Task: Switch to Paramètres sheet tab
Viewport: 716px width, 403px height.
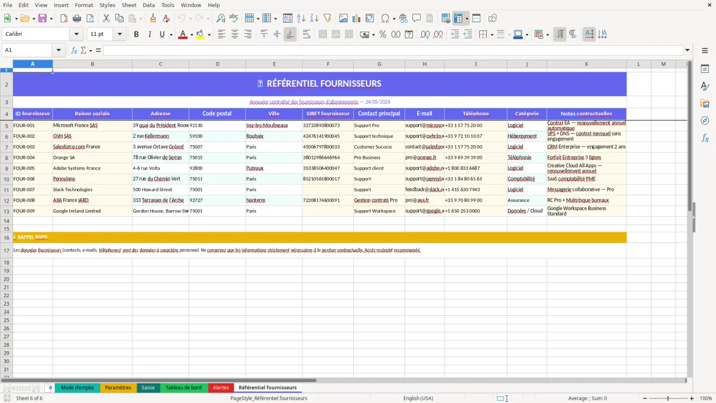Action: pyautogui.click(x=118, y=387)
